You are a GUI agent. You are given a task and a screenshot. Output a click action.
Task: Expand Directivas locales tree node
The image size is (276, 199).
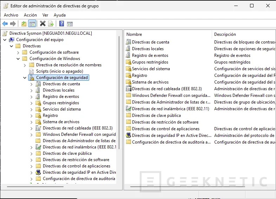click(32, 91)
